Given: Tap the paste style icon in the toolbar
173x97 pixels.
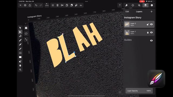Looking at the screenshot, I should point(81,5).
